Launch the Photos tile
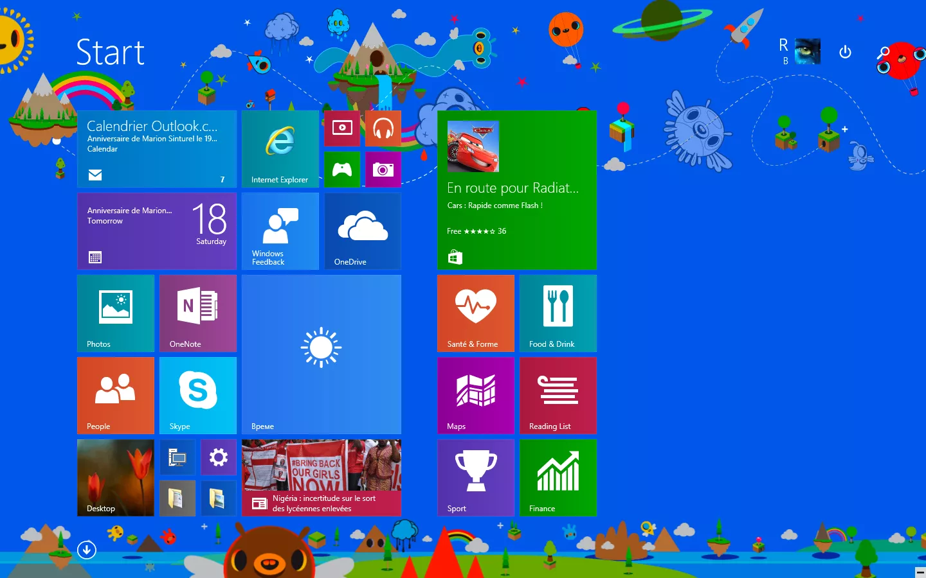 116,313
